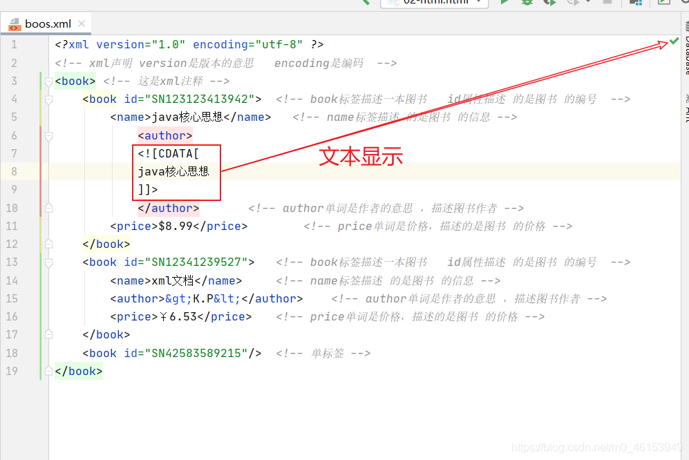Click the <![CDATA[ line
The height and width of the screenshot is (460, 689).
[x=169, y=154]
